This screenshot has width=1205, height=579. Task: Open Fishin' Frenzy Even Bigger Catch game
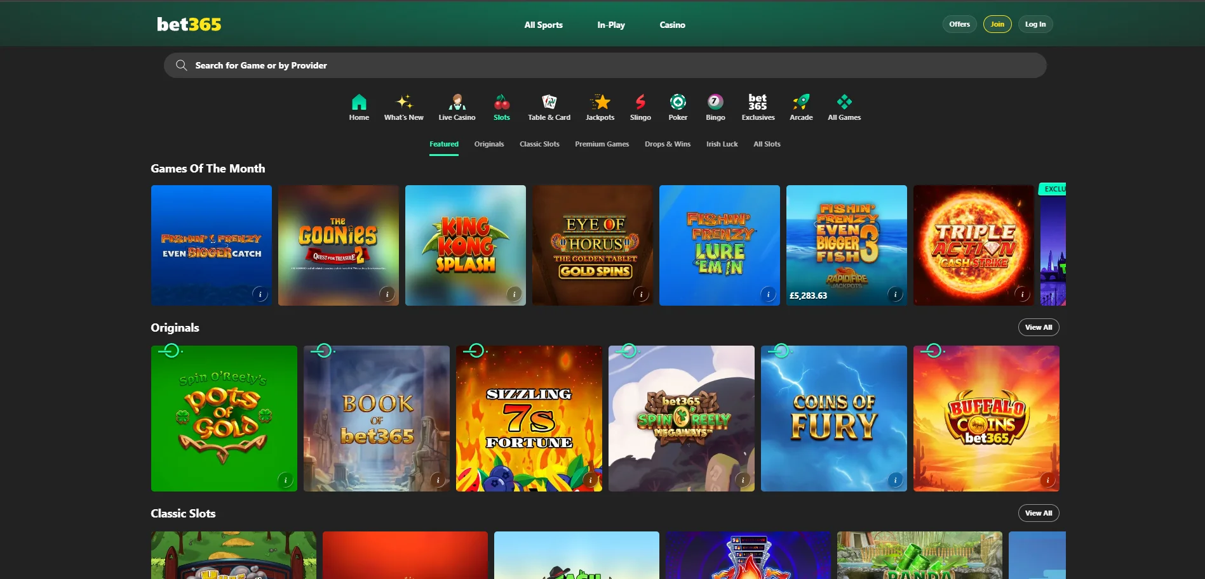pos(212,245)
